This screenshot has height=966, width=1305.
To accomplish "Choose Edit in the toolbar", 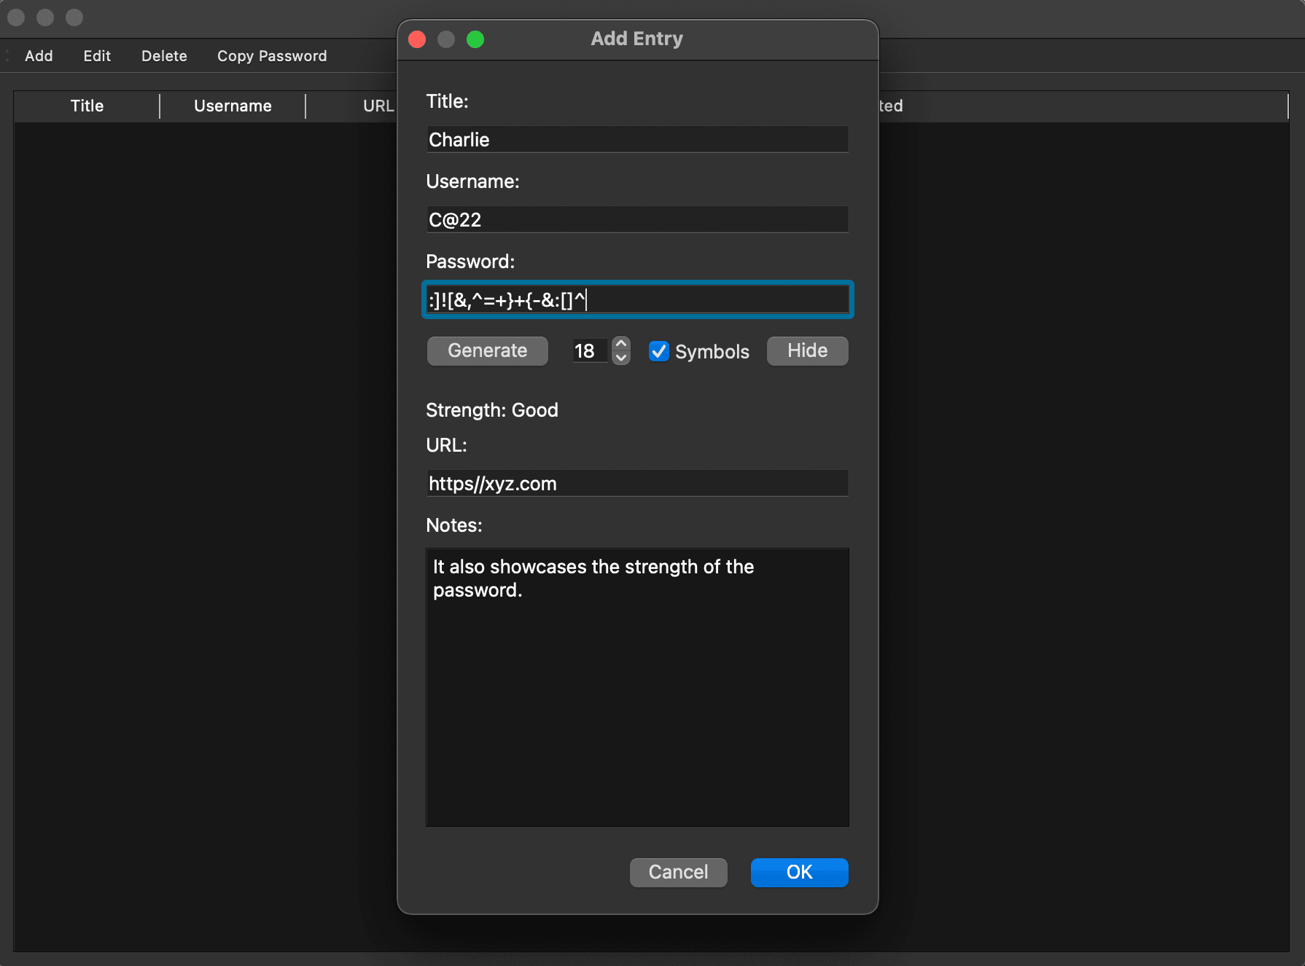I will pyautogui.click(x=97, y=56).
